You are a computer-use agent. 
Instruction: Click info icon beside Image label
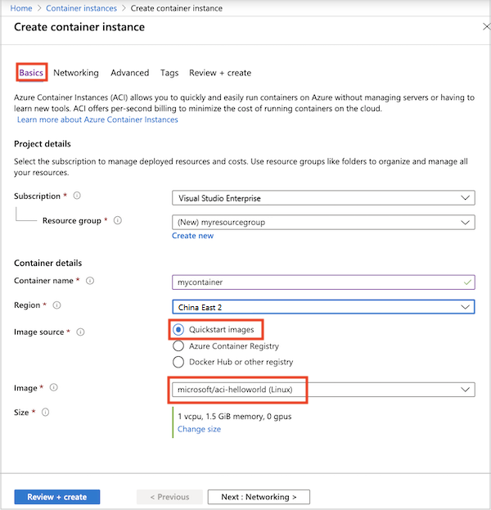tap(54, 387)
